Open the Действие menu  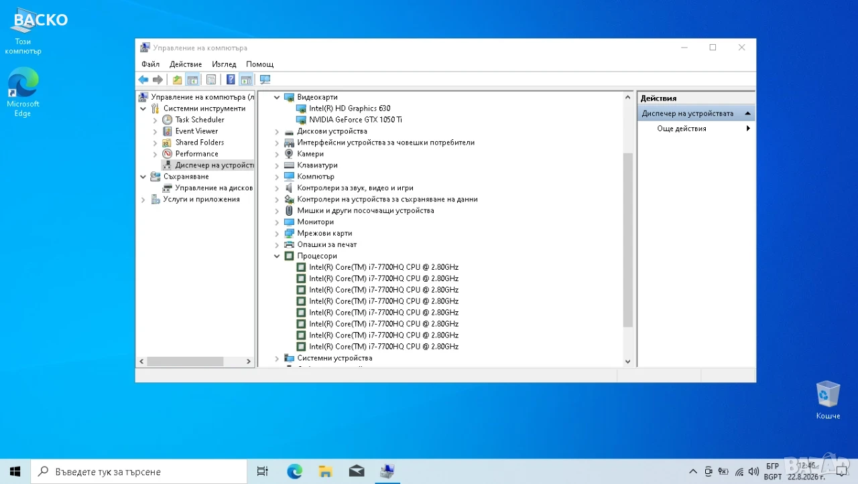tap(186, 64)
